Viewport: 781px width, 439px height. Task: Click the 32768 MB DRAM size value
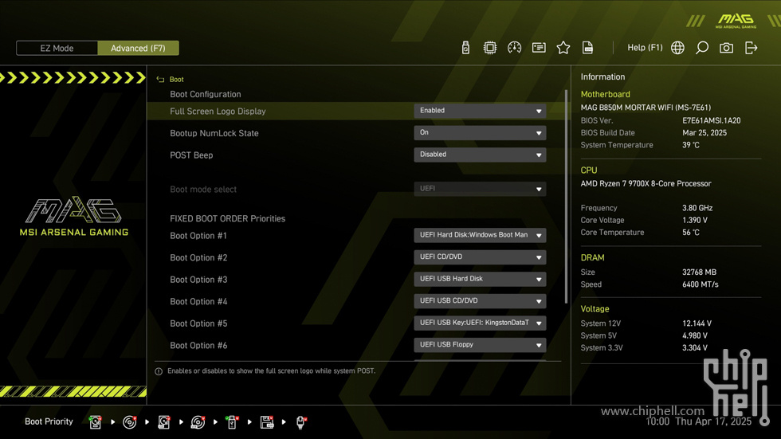tap(700, 272)
